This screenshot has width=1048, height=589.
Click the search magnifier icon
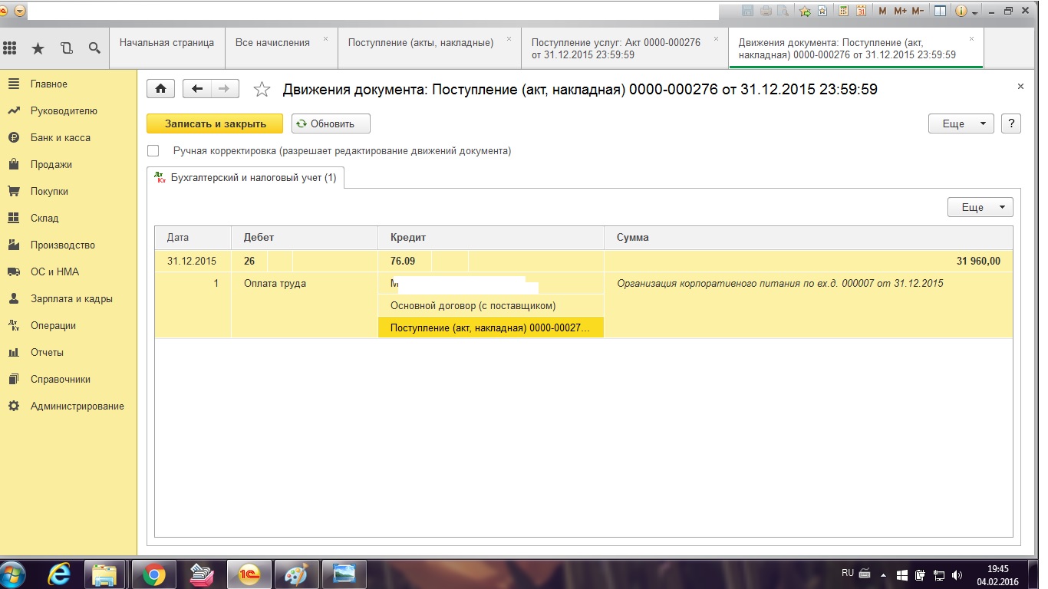[94, 48]
